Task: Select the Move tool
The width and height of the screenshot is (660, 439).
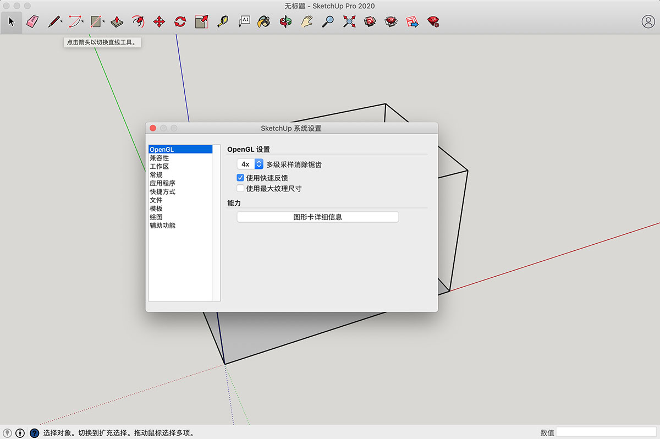Action: (x=159, y=22)
